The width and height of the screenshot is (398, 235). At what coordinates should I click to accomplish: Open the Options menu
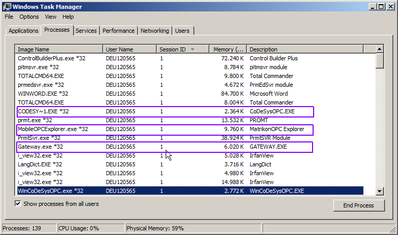tap(29, 17)
